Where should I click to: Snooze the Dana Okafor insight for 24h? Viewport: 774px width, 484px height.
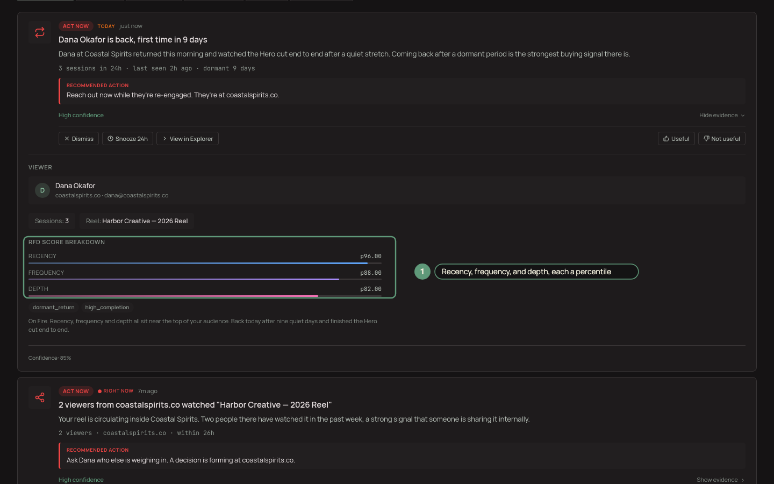tap(127, 139)
